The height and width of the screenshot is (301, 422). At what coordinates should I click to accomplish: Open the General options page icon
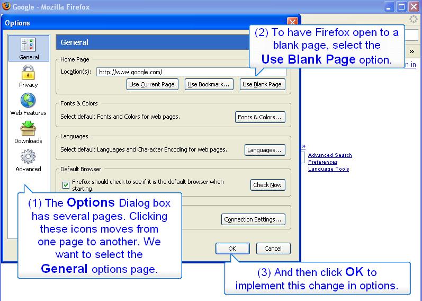click(29, 48)
